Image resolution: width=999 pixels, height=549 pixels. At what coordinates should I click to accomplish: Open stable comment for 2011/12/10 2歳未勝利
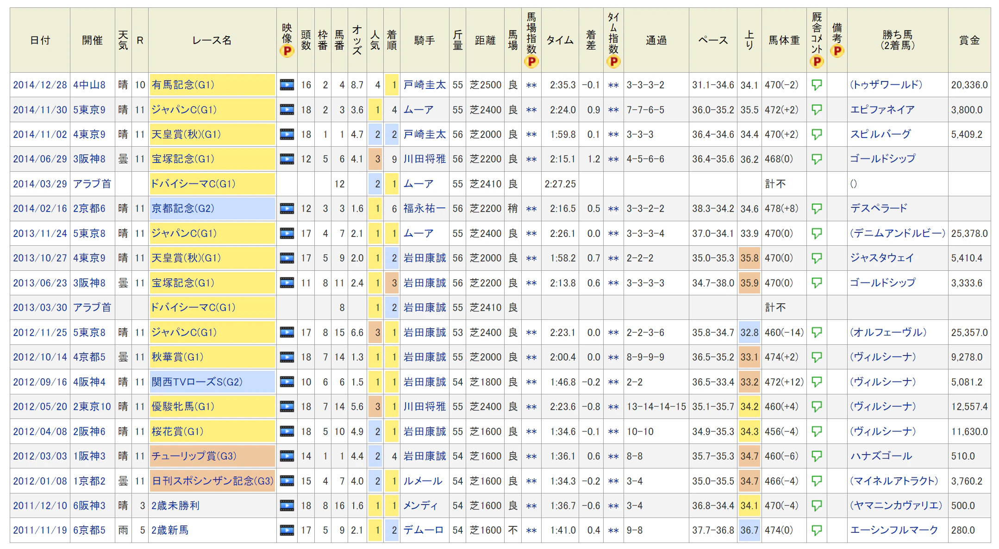817,506
